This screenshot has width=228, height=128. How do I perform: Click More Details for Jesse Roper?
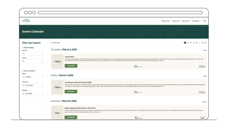click(x=71, y=66)
